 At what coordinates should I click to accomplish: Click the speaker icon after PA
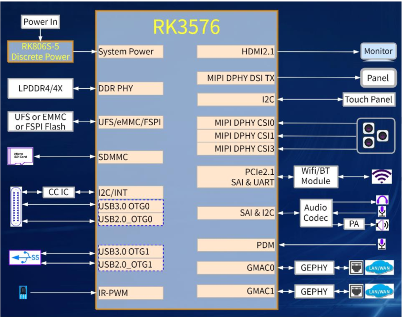pos(382,225)
